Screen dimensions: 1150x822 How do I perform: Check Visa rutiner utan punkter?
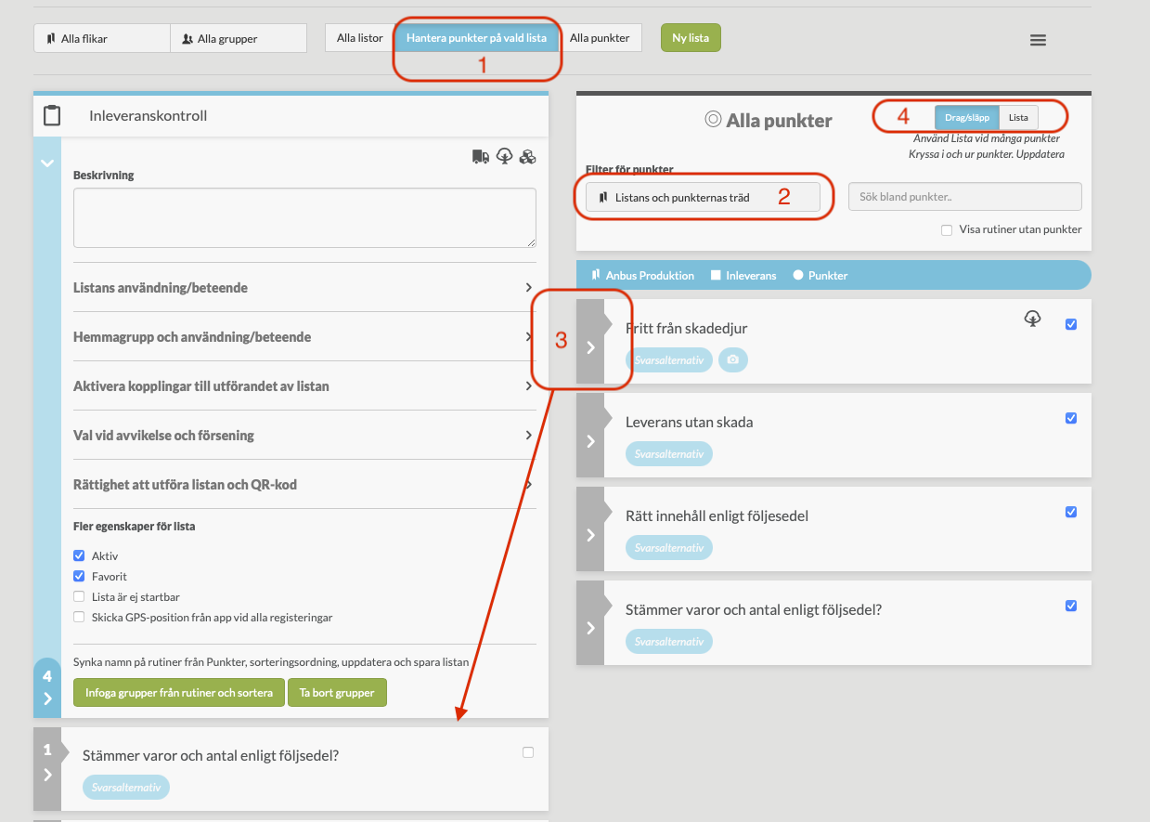pyautogui.click(x=947, y=229)
